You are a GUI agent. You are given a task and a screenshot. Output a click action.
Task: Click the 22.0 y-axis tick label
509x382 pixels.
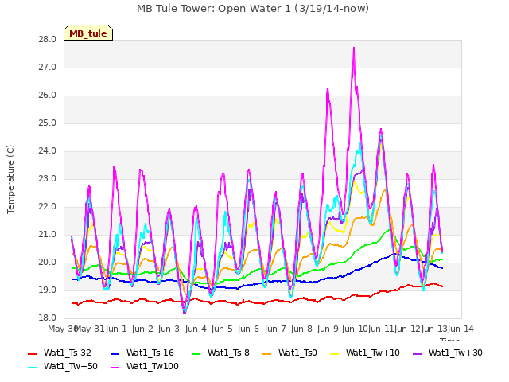[x=48, y=207]
